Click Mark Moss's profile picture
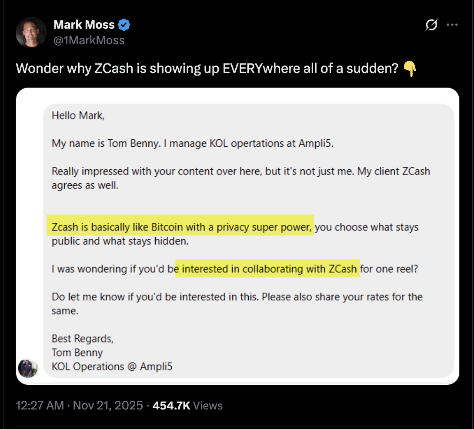The width and height of the screenshot is (474, 429). click(x=31, y=32)
